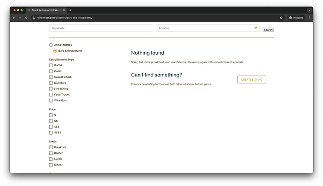Enable the Casual Dining filter
This screenshot has height=186, width=323.
(x=51, y=77)
